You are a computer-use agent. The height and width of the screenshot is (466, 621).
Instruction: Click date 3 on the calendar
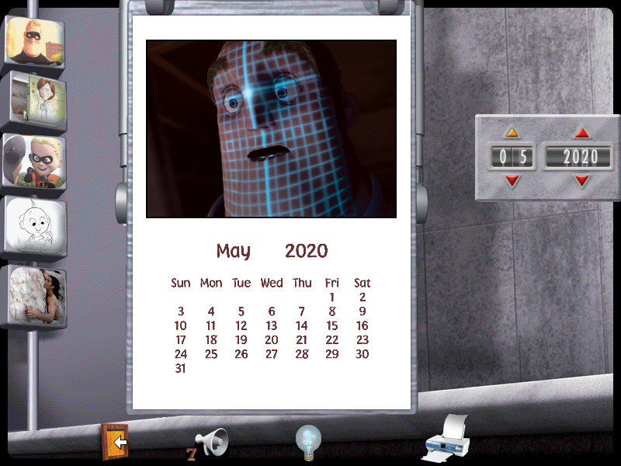181,311
